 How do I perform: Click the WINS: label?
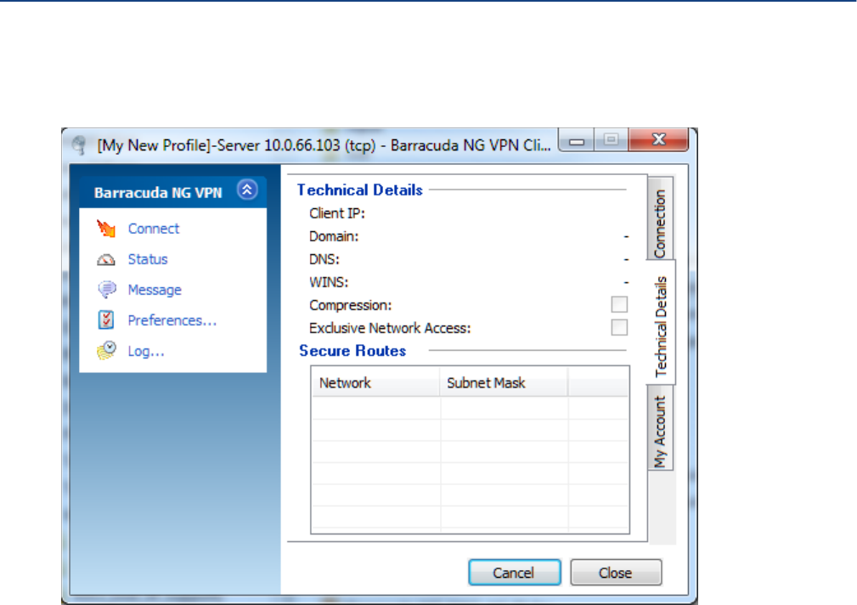pyautogui.click(x=329, y=282)
